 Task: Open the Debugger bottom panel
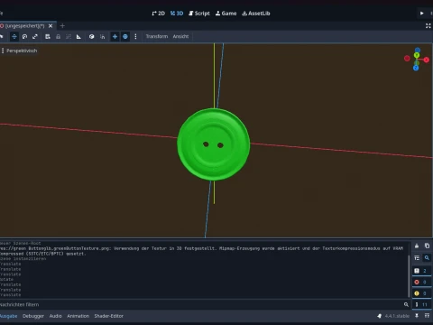[x=33, y=316]
